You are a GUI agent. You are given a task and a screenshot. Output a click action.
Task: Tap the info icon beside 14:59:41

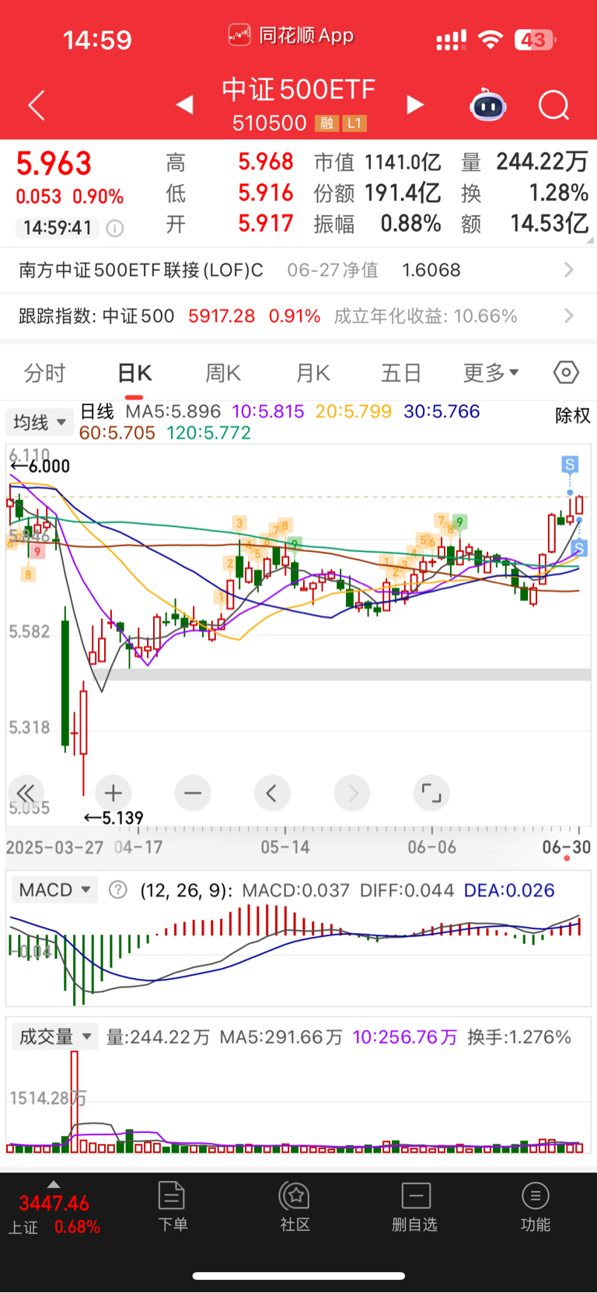tap(115, 228)
